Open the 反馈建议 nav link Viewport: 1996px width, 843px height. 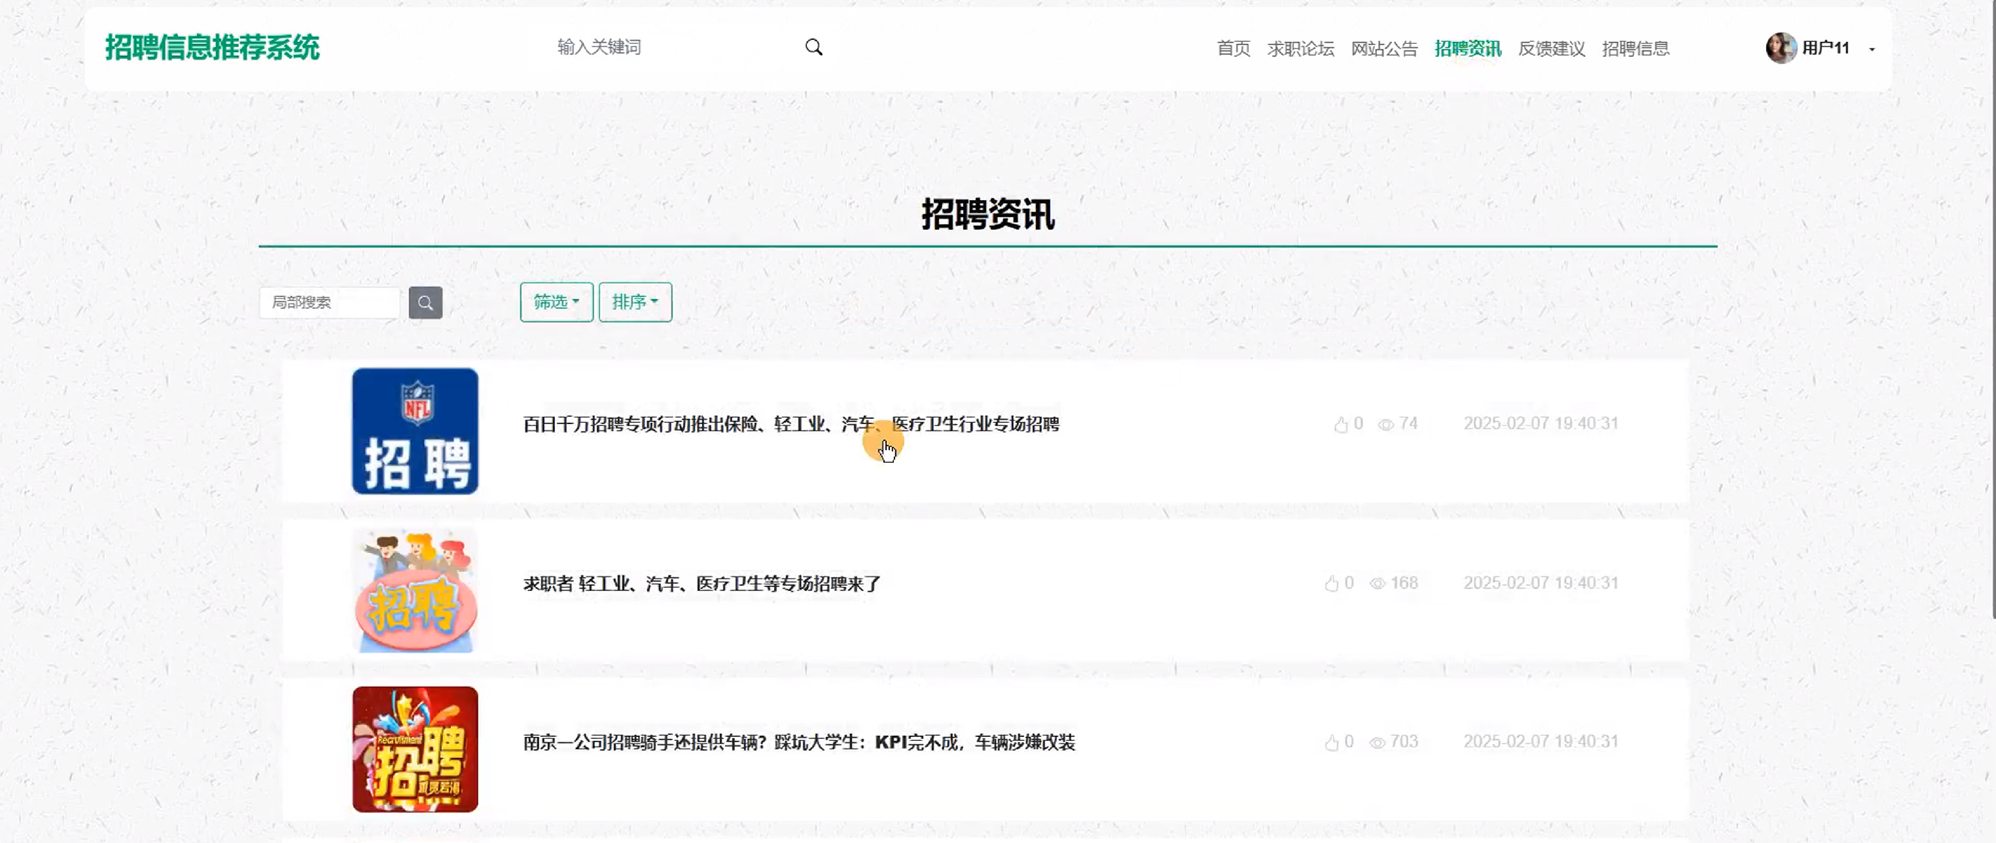tap(1551, 49)
